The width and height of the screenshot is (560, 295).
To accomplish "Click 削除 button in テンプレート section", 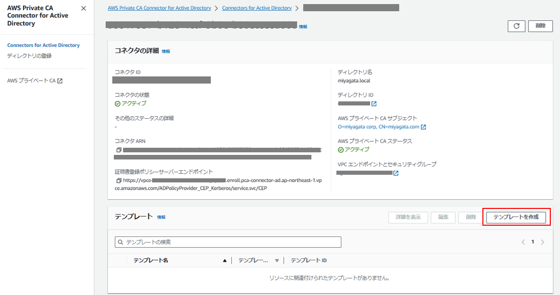I will (471, 217).
